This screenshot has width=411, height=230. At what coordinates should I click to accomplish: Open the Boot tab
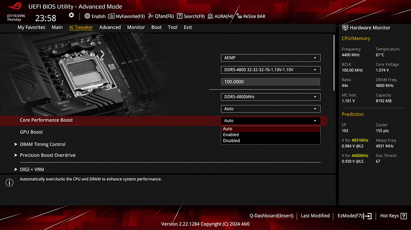[157, 27]
